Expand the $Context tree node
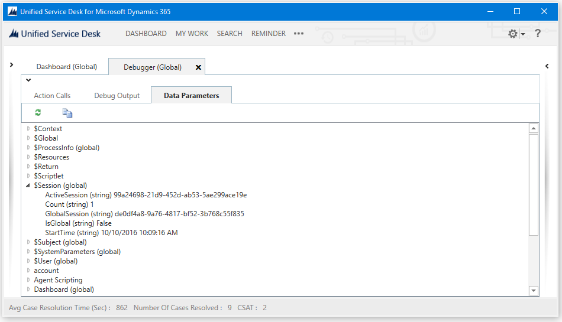The height and width of the screenshot is (322, 562). [x=28, y=128]
